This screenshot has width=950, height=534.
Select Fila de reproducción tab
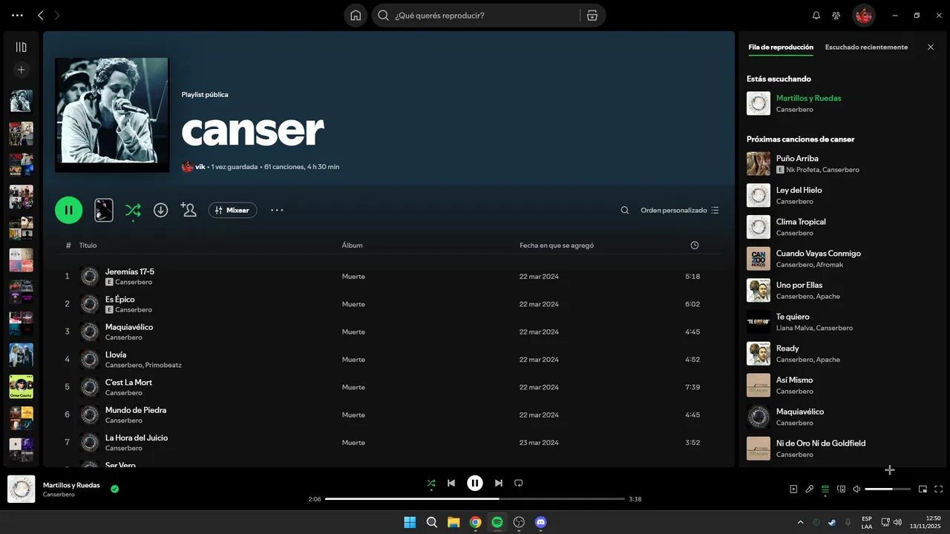click(x=781, y=47)
